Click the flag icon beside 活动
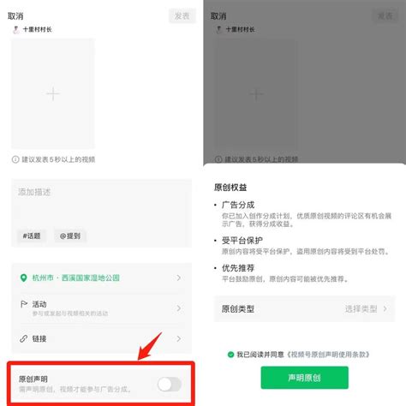 point(24,304)
